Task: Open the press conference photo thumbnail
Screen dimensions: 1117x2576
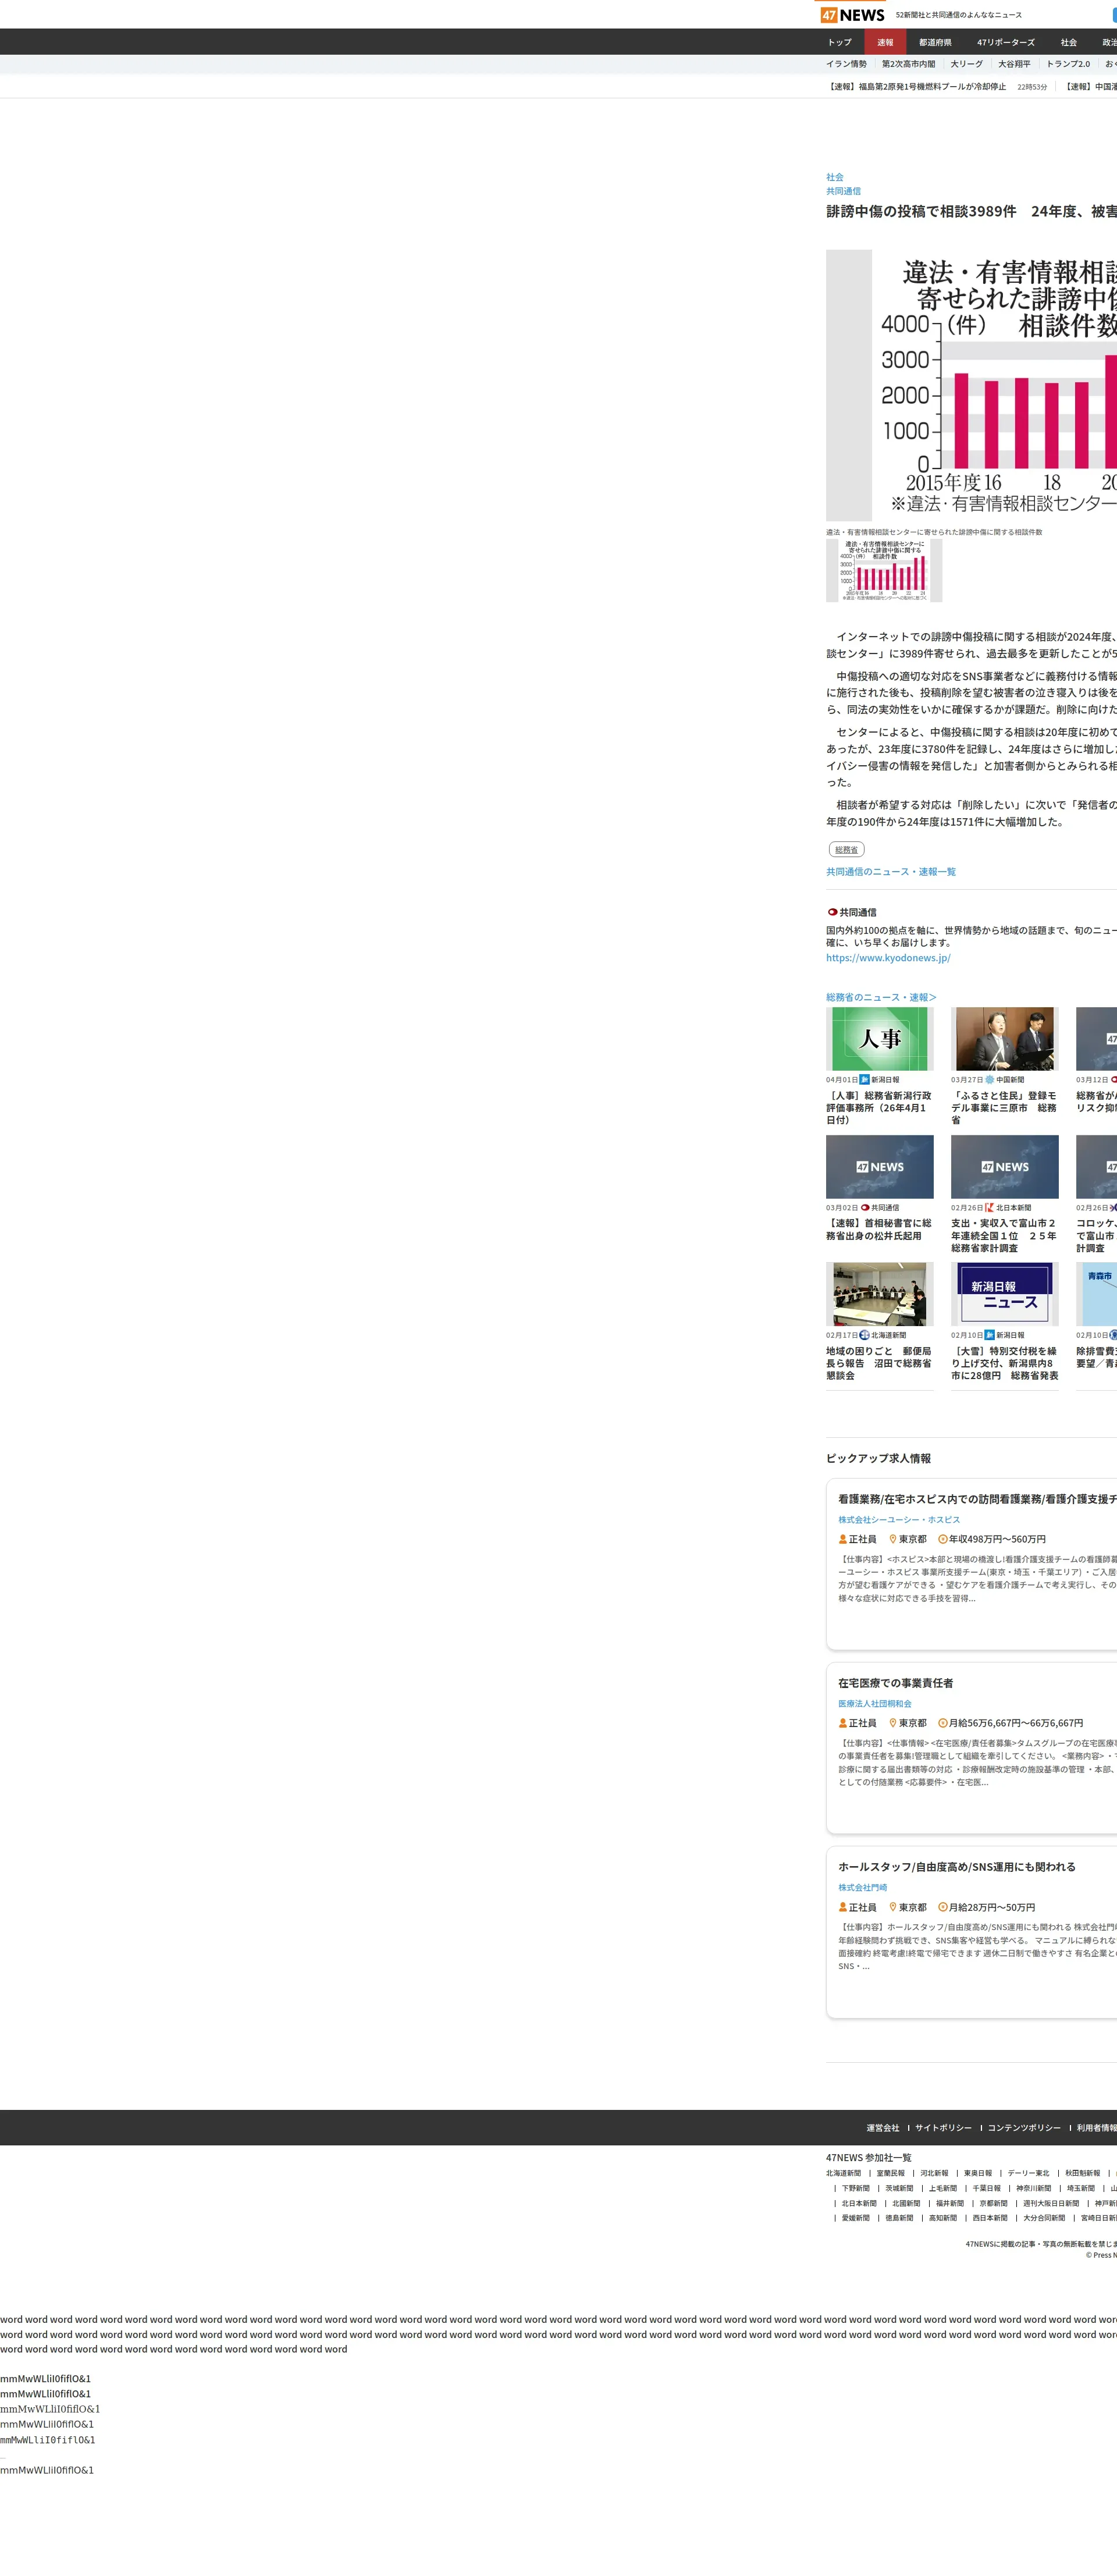Action: click(x=1005, y=1039)
